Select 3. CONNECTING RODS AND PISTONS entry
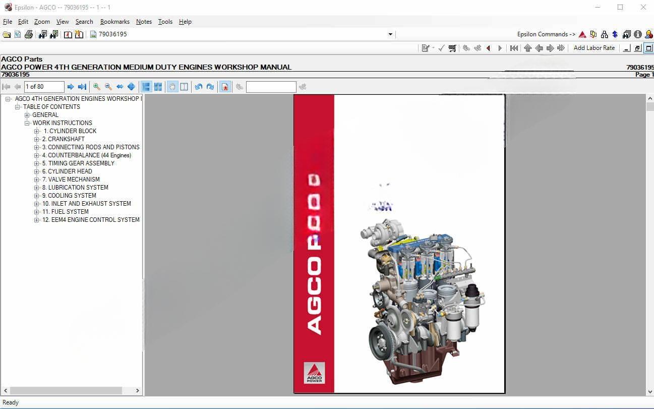Screen dimensions: 654x409 pyautogui.click(x=91, y=147)
